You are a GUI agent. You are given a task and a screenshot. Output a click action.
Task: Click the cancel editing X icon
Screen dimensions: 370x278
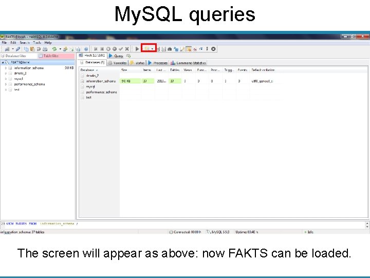tap(127, 49)
